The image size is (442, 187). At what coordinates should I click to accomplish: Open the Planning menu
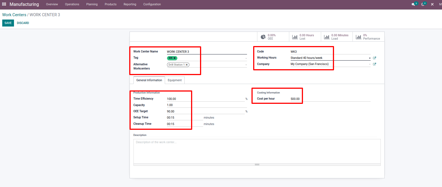click(x=92, y=4)
